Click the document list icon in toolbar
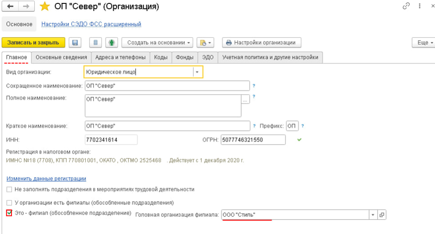 click(x=96, y=42)
